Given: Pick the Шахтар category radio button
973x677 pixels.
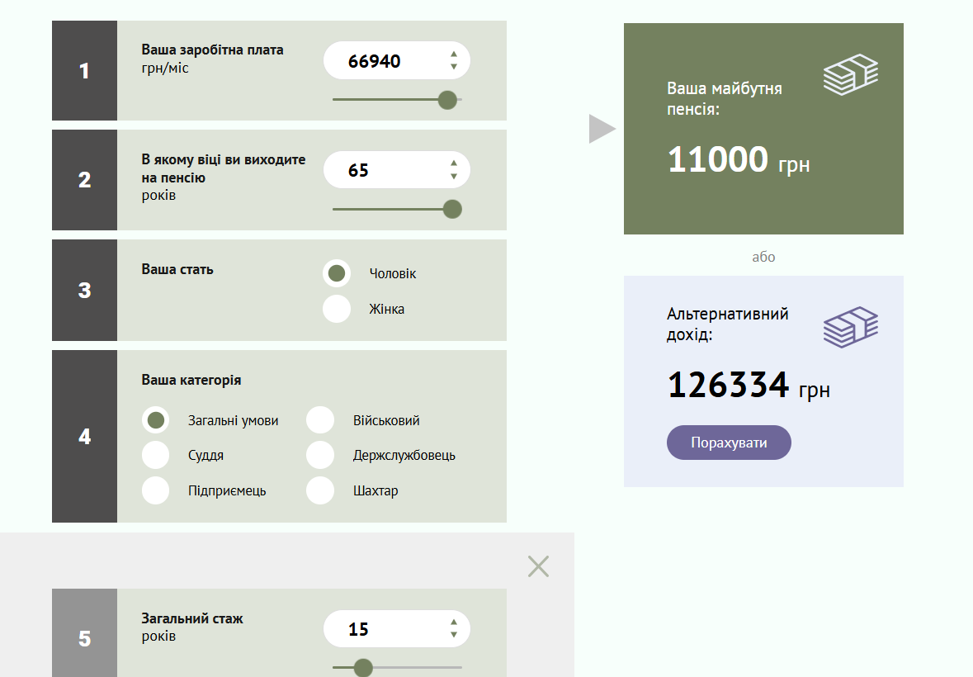Looking at the screenshot, I should pos(320,490).
